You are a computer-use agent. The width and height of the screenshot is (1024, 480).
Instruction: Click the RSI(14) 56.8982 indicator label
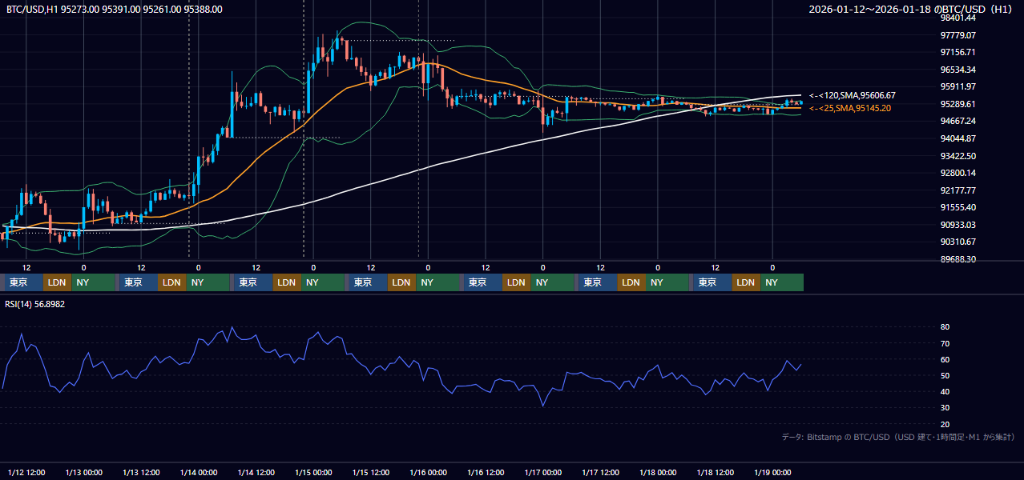point(35,304)
